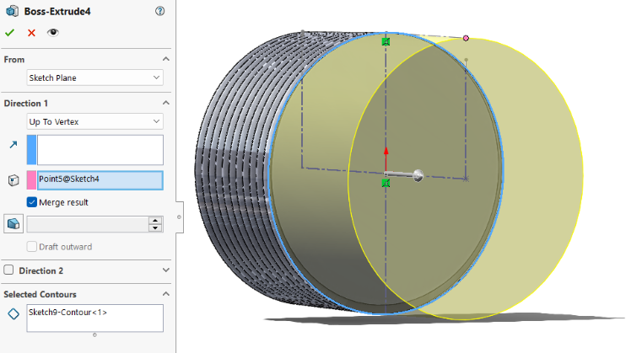This screenshot has height=353, width=642.
Task: Confirm the Boss-Extrude with green checkmark
Action: [9, 33]
